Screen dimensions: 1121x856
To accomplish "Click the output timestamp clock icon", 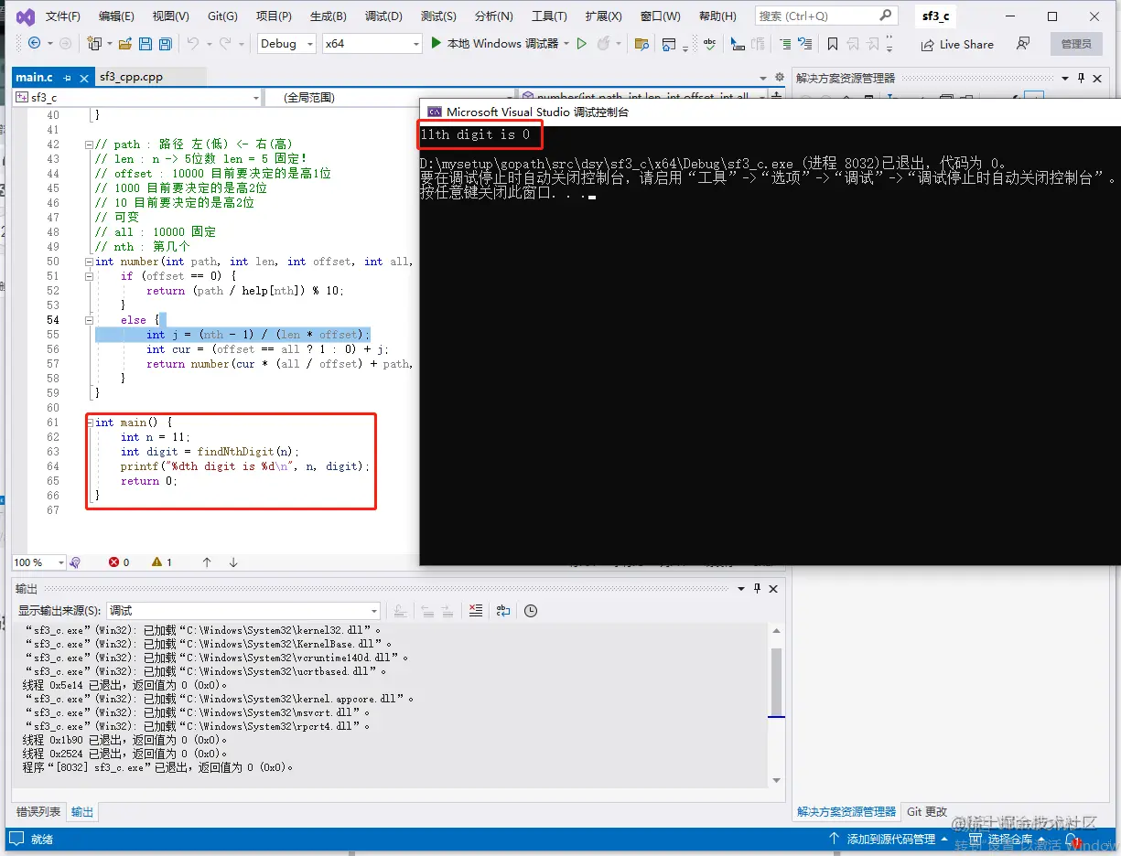I will click(x=530, y=611).
